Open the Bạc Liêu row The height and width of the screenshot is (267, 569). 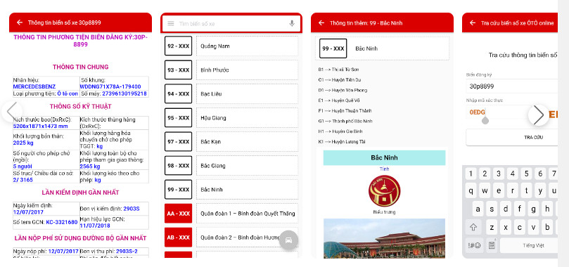tap(247, 94)
